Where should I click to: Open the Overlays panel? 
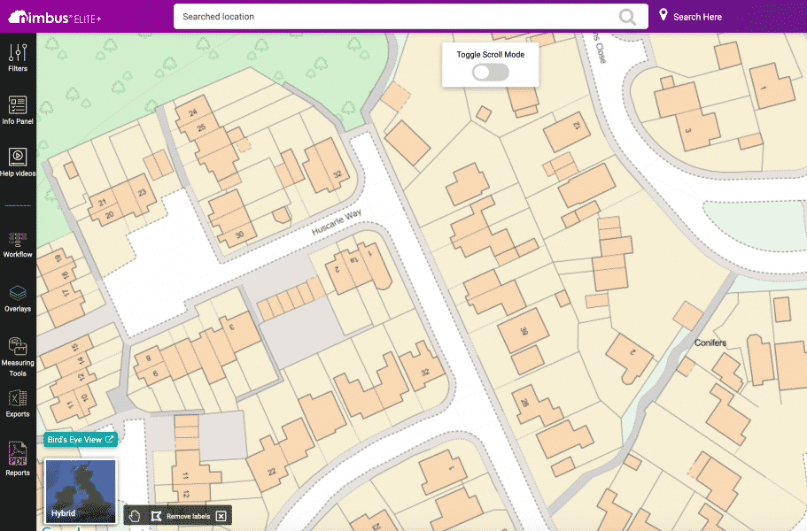point(18,299)
